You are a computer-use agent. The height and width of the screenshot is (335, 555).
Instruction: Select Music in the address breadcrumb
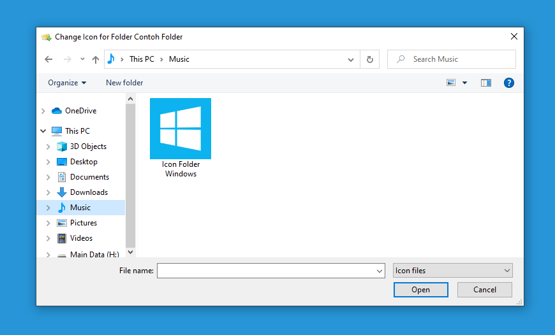(179, 59)
